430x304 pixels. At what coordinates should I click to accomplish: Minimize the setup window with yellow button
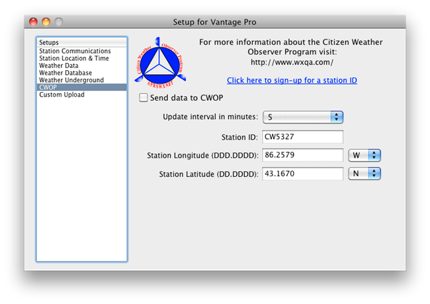click(46, 22)
